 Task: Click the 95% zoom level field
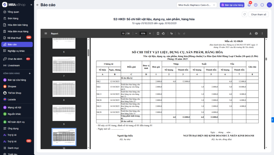(x=143, y=33)
